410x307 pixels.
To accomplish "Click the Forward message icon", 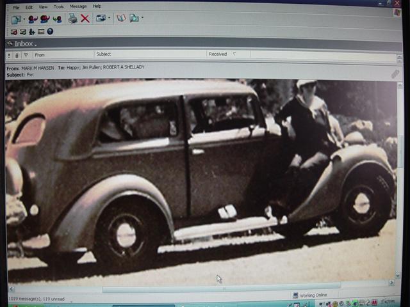I will pos(57,19).
